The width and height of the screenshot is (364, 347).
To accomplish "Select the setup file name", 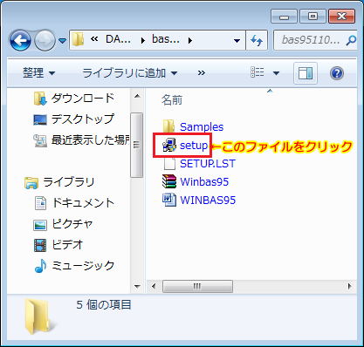I will pos(194,146).
